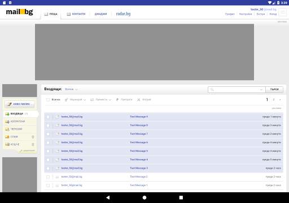The image size is (289, 203).
Task: Log out via Изход link
Action: [x=273, y=14]
